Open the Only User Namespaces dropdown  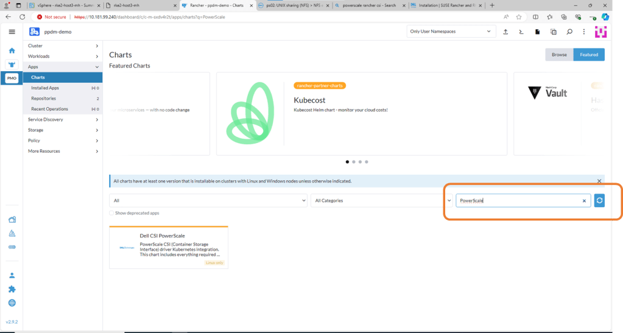click(451, 32)
